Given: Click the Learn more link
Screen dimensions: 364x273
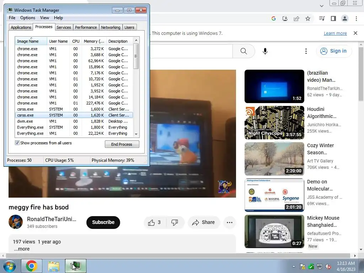Looking at the screenshot, I should click(x=335, y=33).
